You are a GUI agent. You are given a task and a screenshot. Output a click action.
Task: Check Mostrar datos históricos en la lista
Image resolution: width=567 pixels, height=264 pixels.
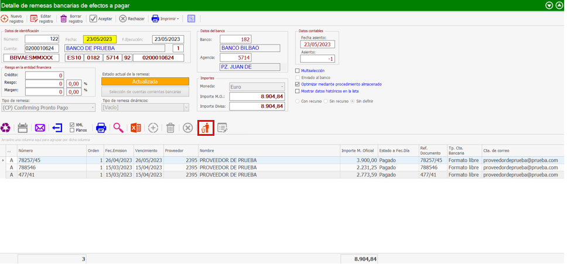(x=298, y=91)
